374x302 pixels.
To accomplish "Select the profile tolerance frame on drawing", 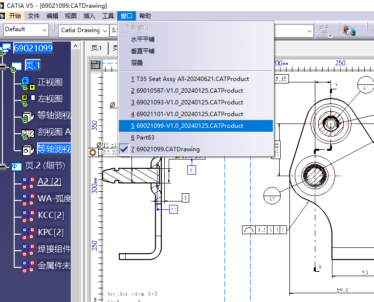I will tap(264, 230).
